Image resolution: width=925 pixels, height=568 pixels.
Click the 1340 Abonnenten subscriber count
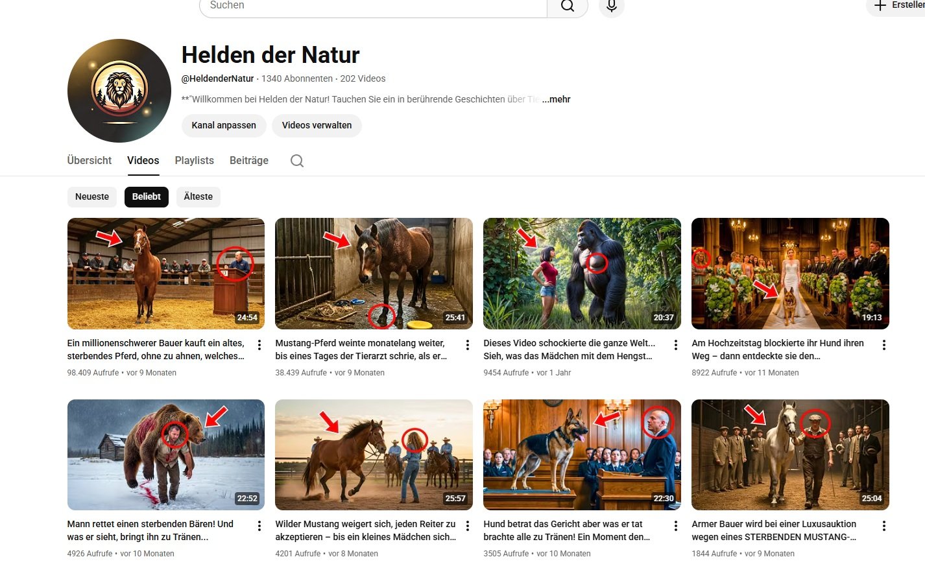[297, 78]
